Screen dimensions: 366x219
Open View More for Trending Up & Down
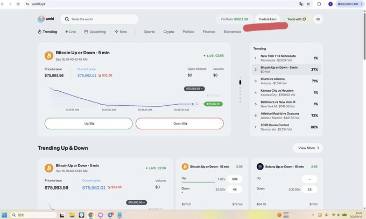tap(308, 148)
